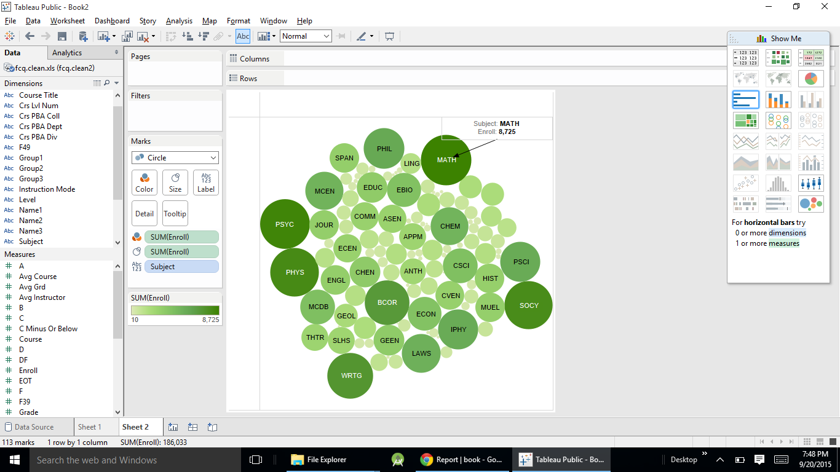Click the Color button on Marks card
Image resolution: width=840 pixels, height=472 pixels.
(x=145, y=183)
